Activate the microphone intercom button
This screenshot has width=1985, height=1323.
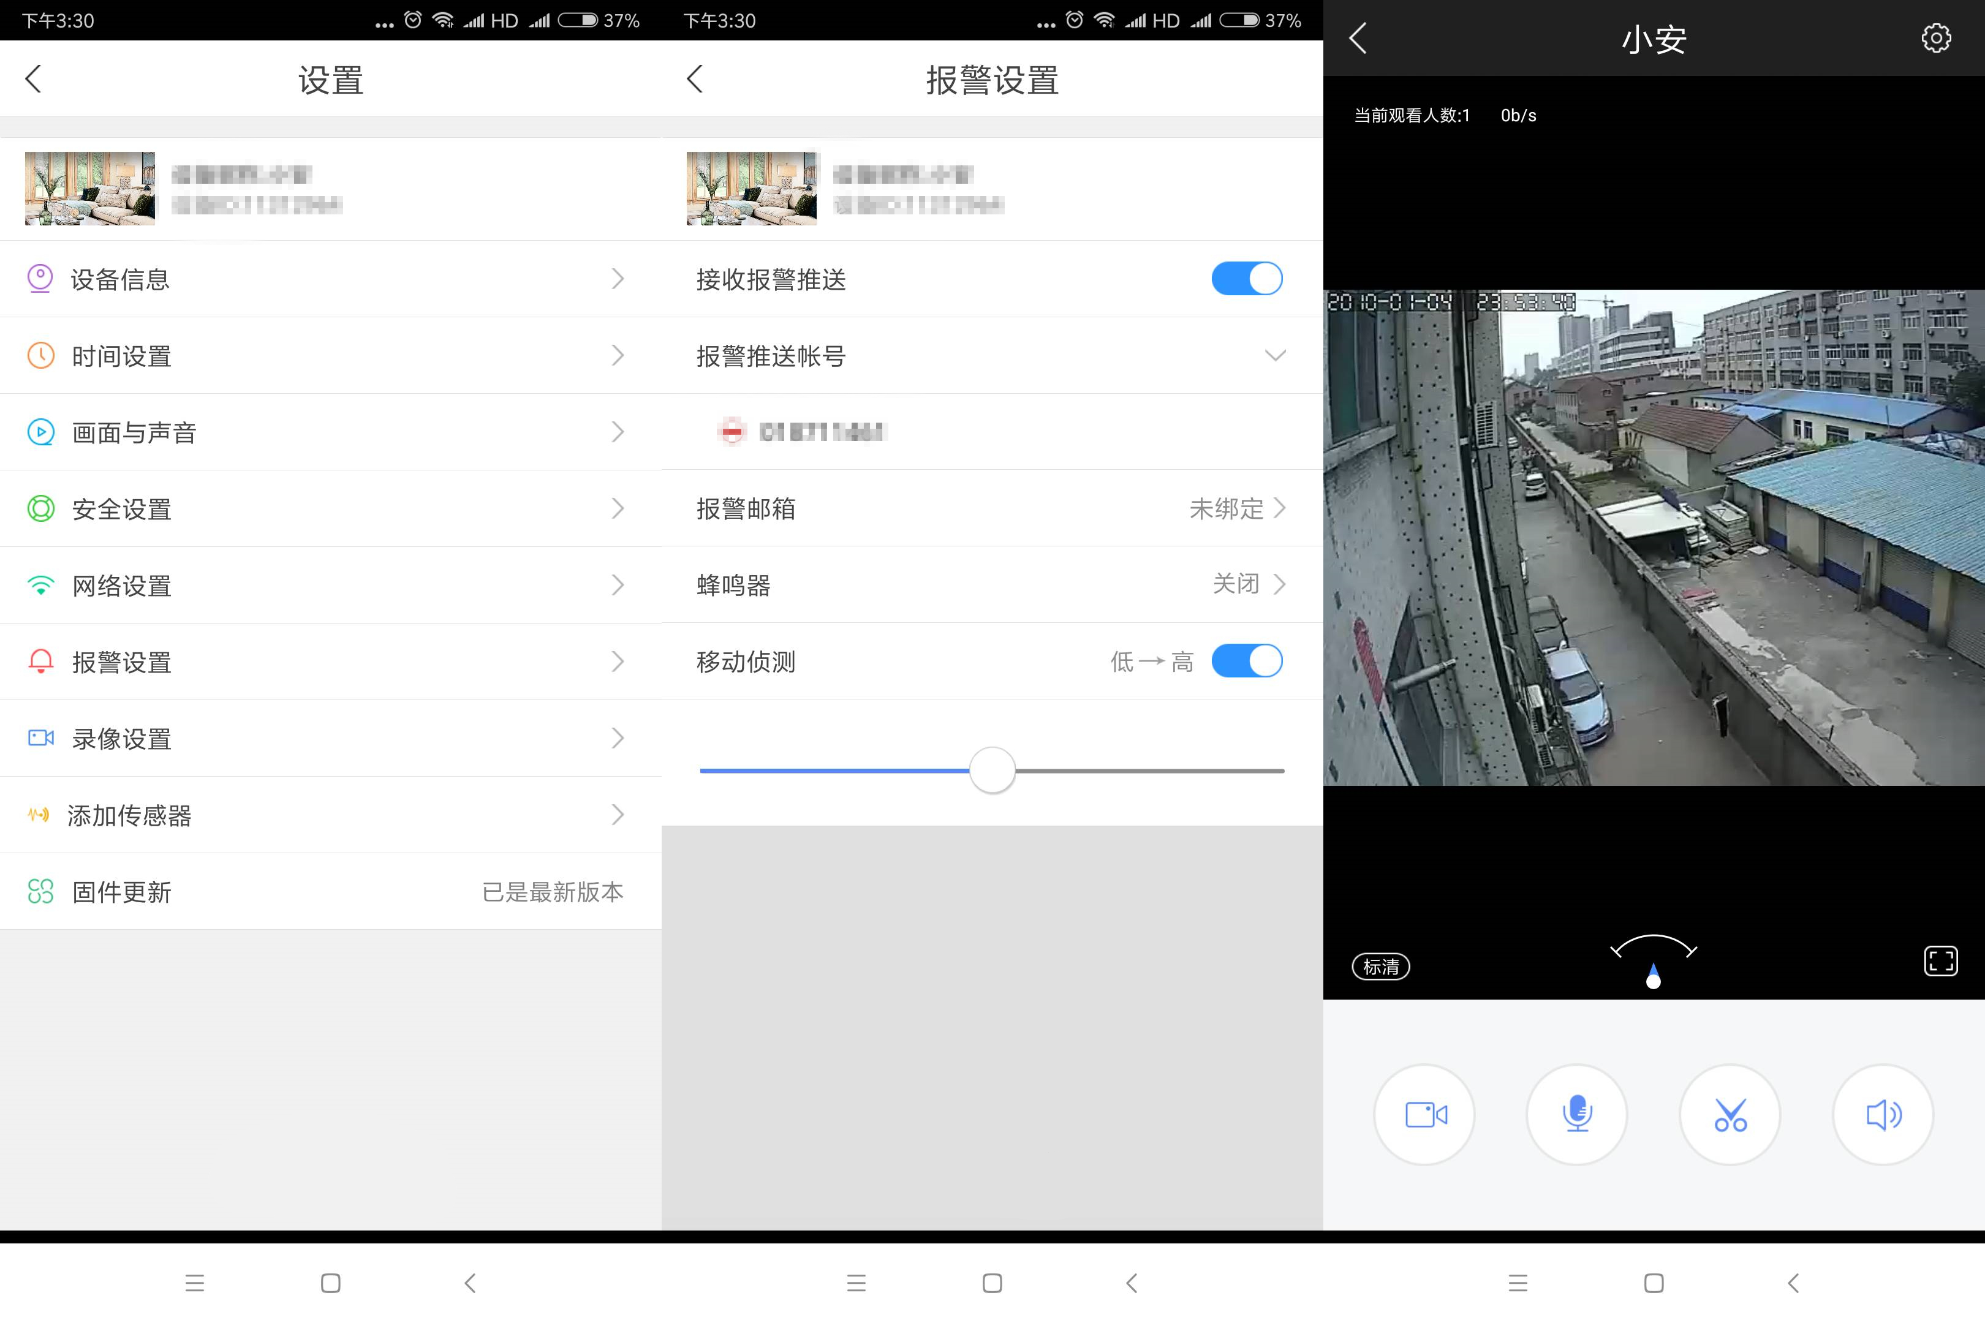[1576, 1114]
